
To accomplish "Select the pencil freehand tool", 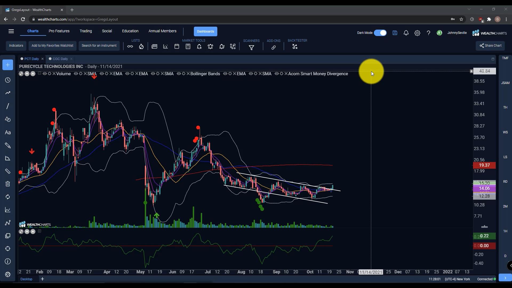I will click(8, 146).
